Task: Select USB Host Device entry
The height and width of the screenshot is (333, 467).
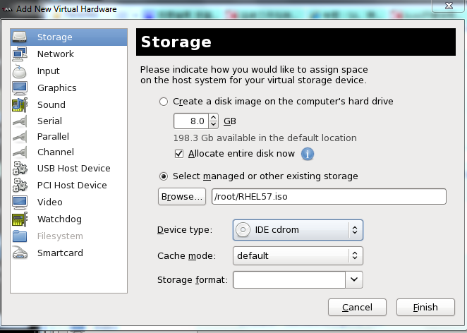Action: pos(69,169)
